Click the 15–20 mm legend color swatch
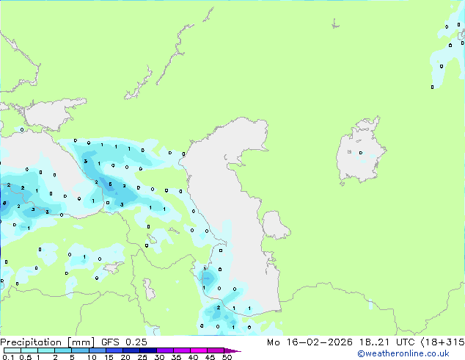 tap(114, 350)
